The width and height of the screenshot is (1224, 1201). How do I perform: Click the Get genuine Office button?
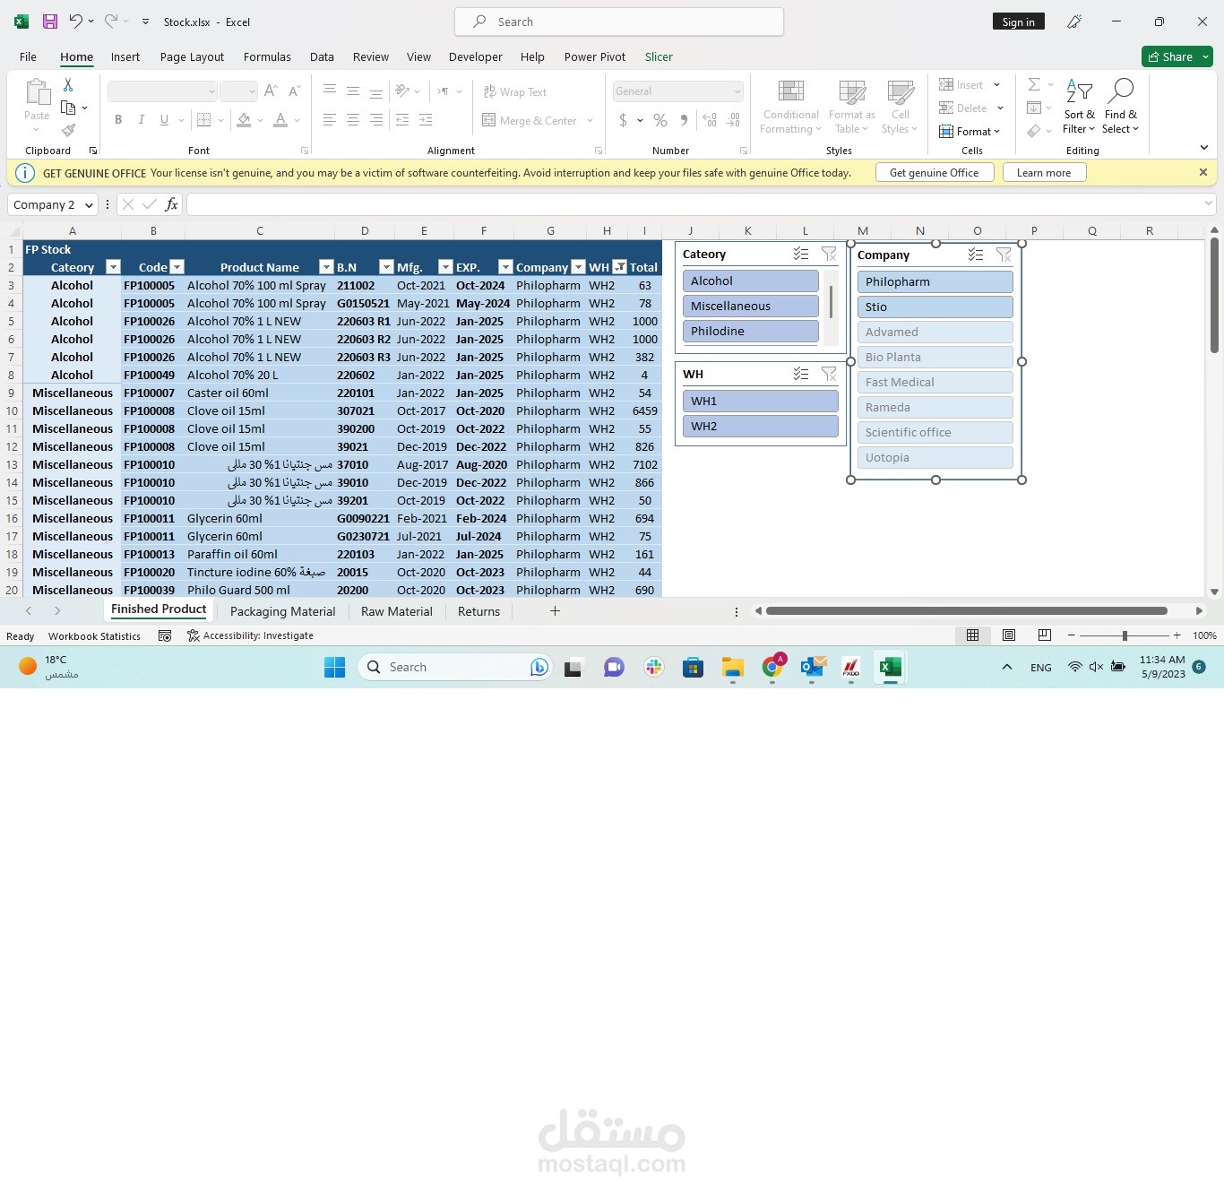point(935,173)
